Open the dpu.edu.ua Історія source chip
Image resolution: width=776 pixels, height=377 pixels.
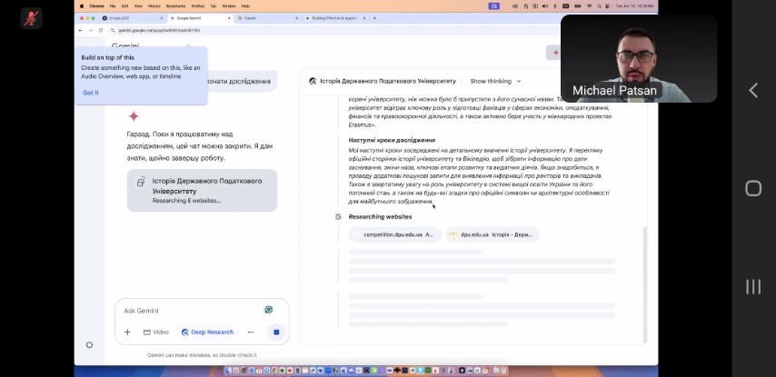tap(492, 234)
